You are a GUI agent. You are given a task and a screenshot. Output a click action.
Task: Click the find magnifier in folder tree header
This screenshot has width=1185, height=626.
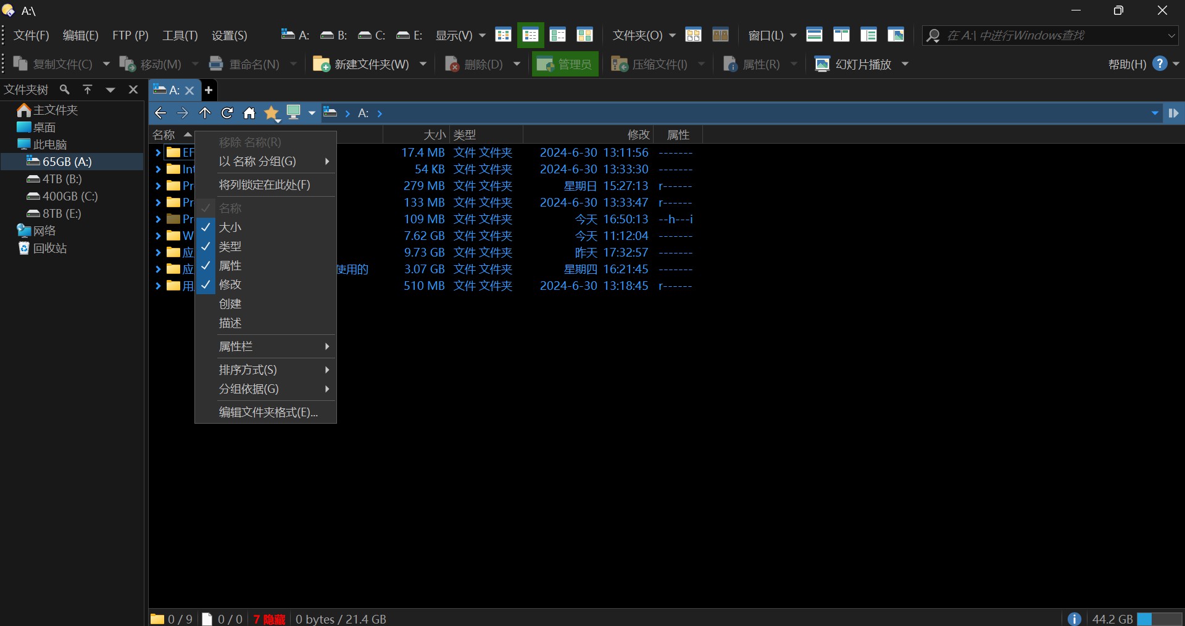[x=64, y=90]
